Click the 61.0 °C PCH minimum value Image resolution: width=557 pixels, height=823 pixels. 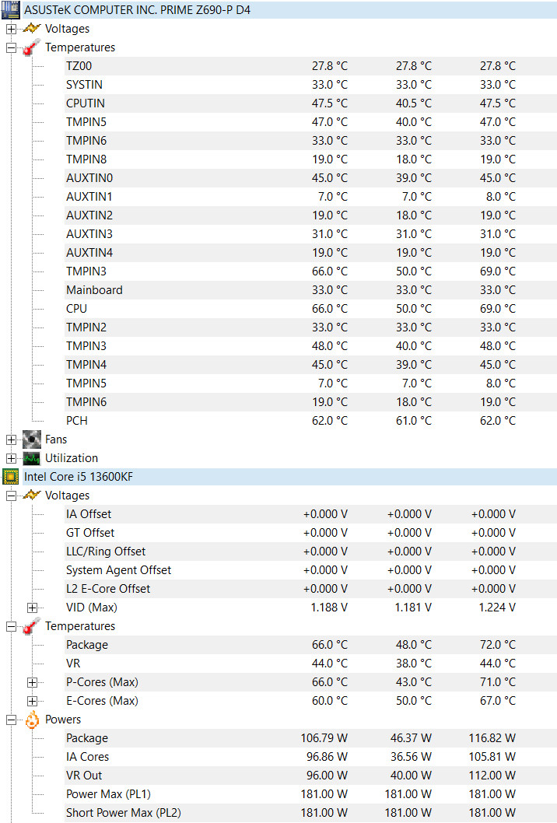point(414,420)
